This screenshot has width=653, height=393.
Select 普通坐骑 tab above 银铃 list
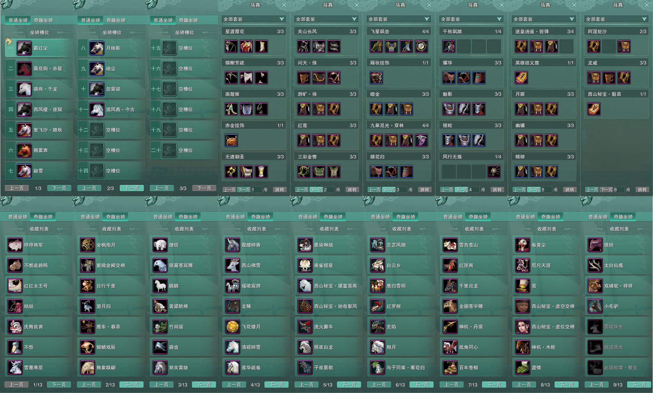(x=598, y=217)
